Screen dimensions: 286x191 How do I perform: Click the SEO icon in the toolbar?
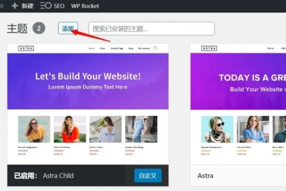coord(46,6)
